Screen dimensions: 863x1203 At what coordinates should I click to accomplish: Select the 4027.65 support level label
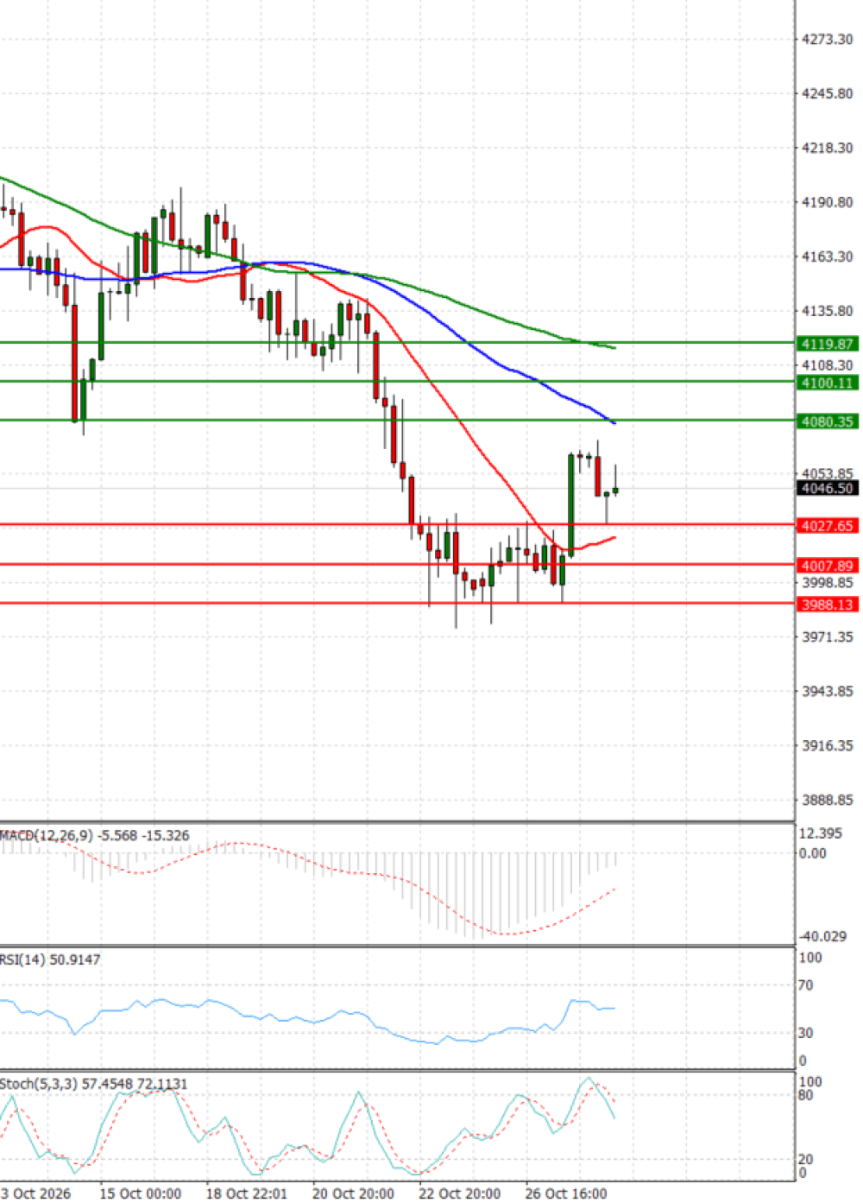[x=827, y=526]
